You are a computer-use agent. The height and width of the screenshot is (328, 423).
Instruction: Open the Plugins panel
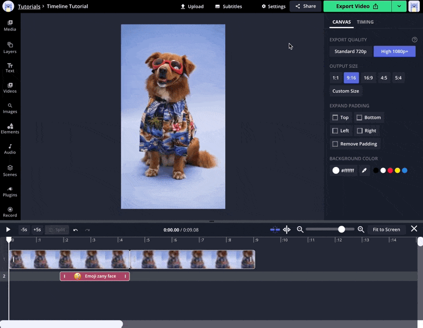tap(10, 191)
